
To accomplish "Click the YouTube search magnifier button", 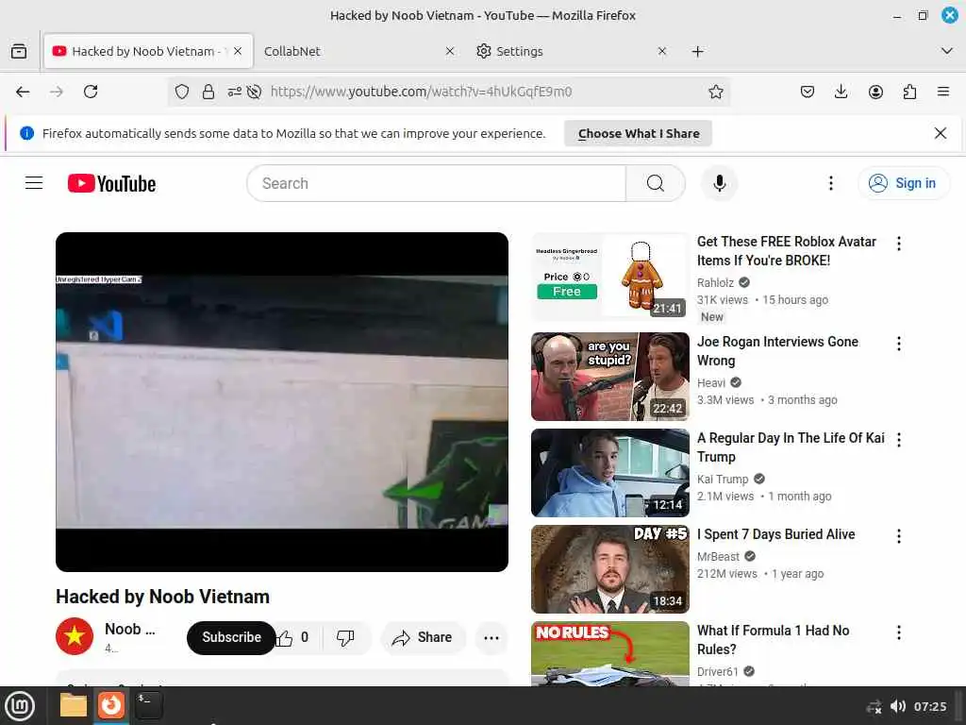I will pyautogui.click(x=656, y=183).
